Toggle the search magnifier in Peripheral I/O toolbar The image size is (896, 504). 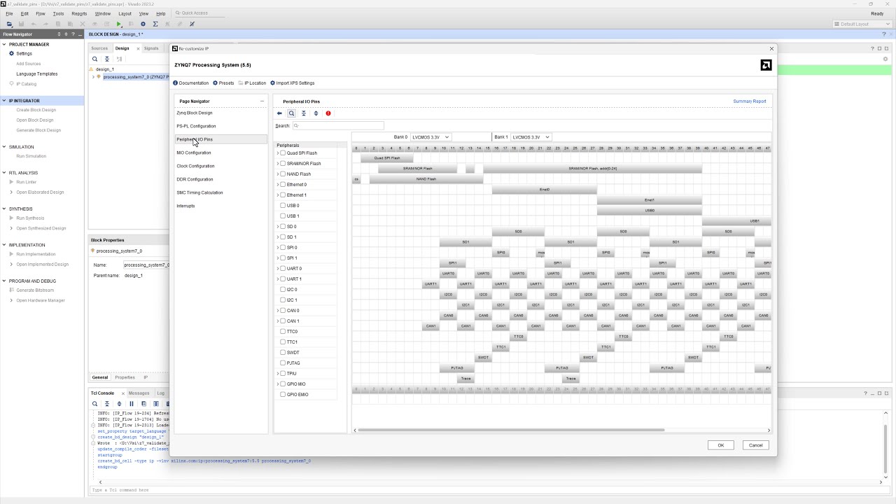pyautogui.click(x=292, y=113)
